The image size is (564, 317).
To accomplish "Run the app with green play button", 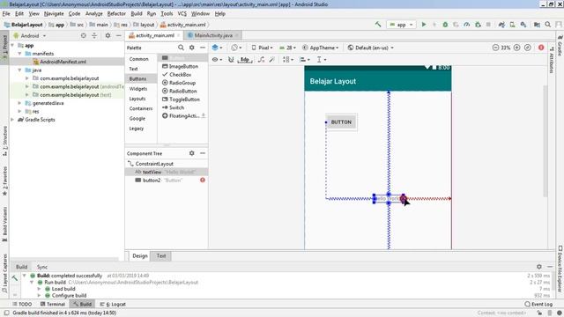I will coord(424,25).
